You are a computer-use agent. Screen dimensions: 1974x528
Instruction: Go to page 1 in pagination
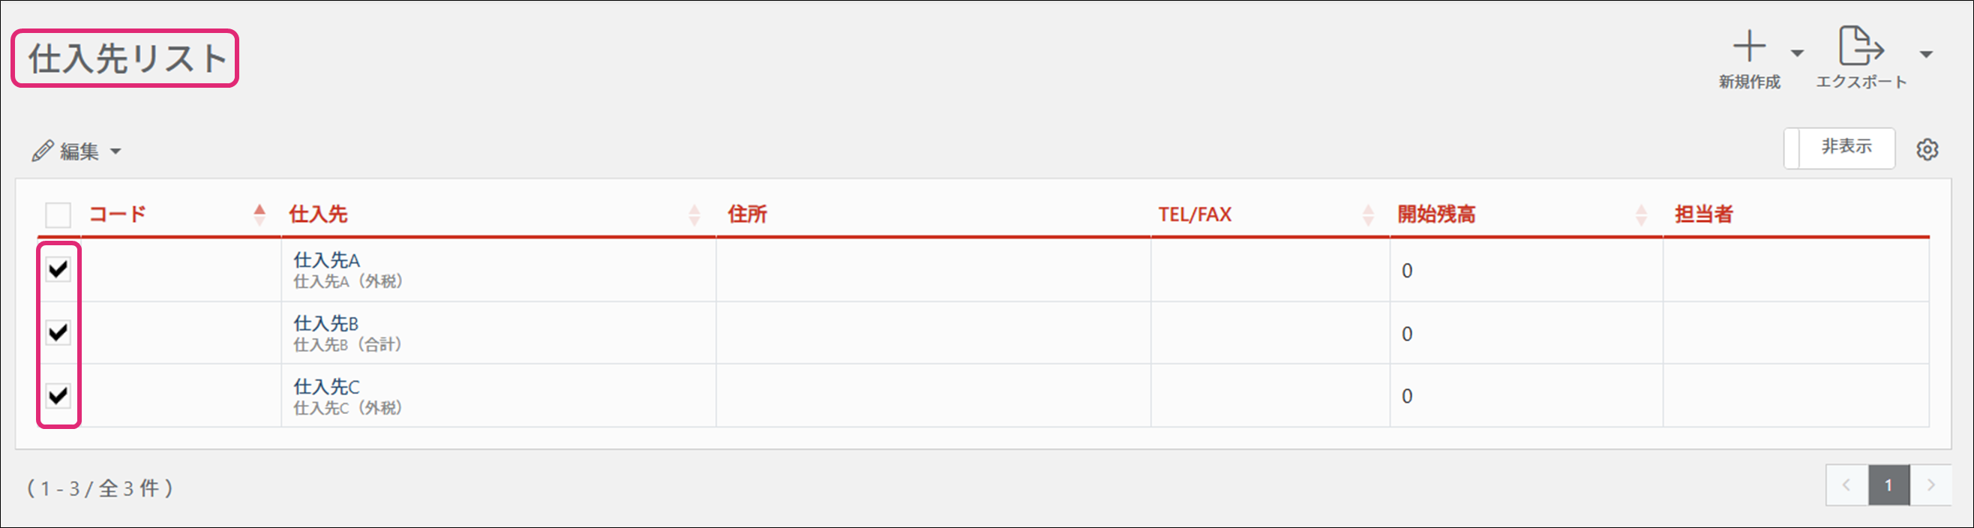[1888, 485]
